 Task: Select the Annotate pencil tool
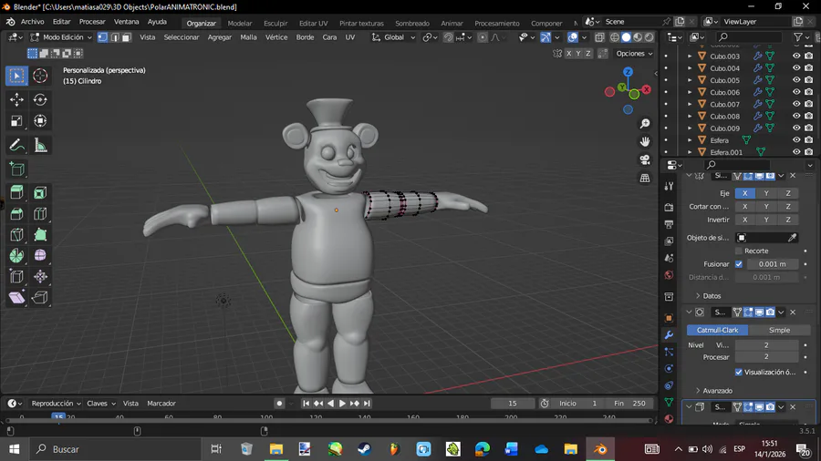point(16,145)
